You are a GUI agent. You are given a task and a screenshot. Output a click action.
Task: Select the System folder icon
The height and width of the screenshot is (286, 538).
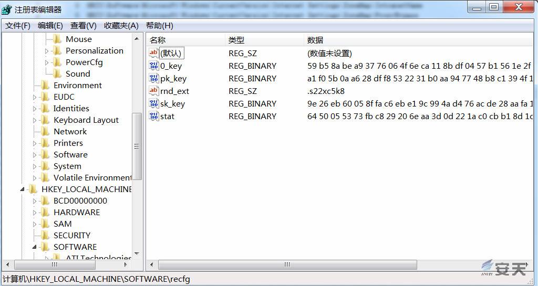click(x=45, y=166)
